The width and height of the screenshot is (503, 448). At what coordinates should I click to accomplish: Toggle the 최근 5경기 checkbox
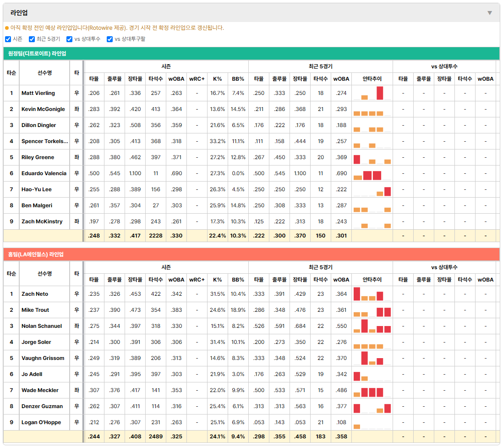point(32,39)
